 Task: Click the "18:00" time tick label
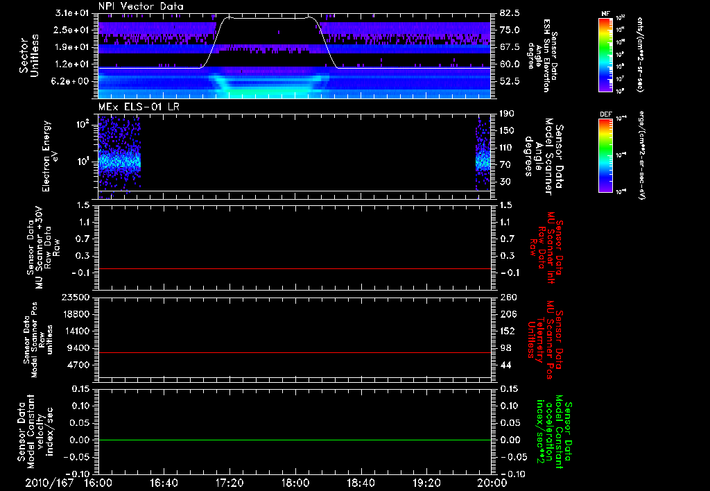tap(295, 483)
